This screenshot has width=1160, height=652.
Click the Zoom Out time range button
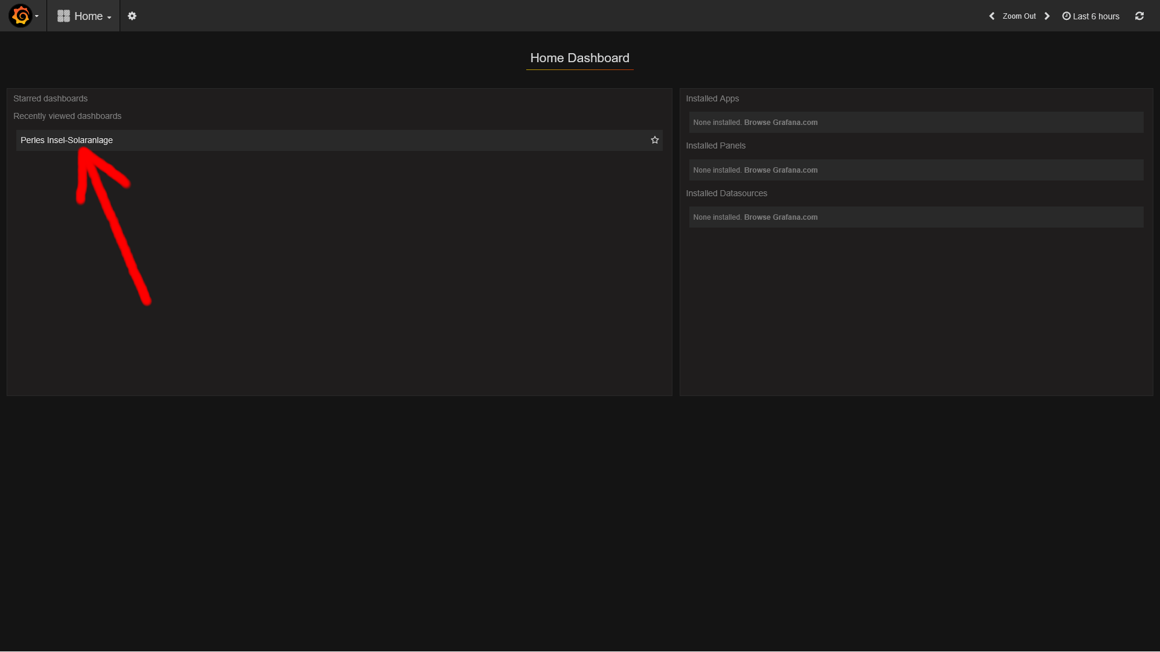point(1019,16)
